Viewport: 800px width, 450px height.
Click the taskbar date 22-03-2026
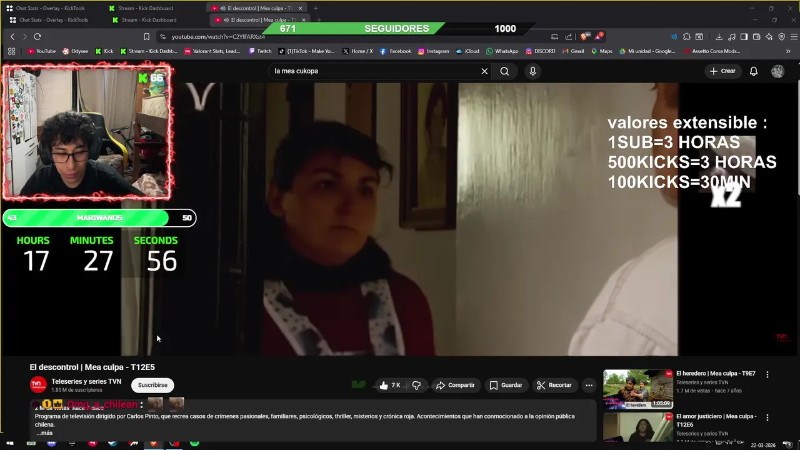(x=763, y=446)
